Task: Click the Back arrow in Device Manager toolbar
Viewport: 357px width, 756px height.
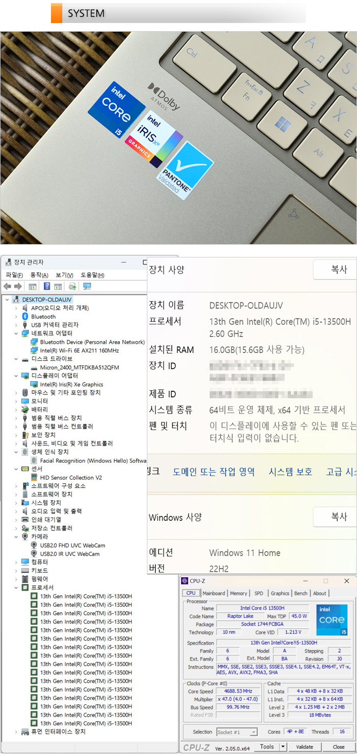Action: tap(7, 287)
